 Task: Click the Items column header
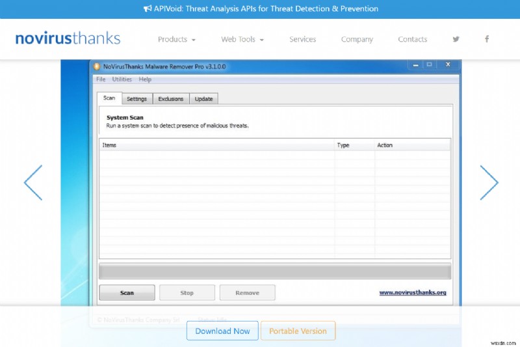(217, 145)
